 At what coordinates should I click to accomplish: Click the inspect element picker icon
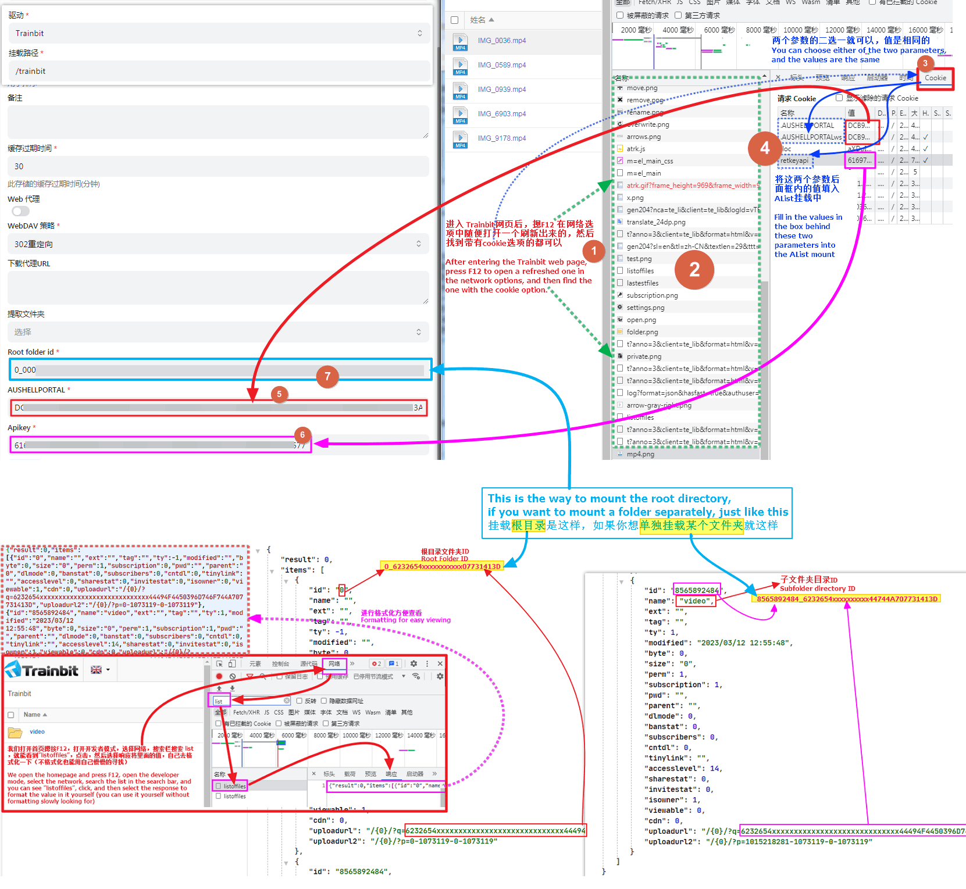(x=219, y=663)
